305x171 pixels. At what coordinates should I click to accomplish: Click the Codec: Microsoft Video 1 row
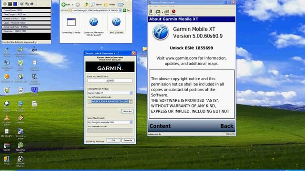click(26, 23)
